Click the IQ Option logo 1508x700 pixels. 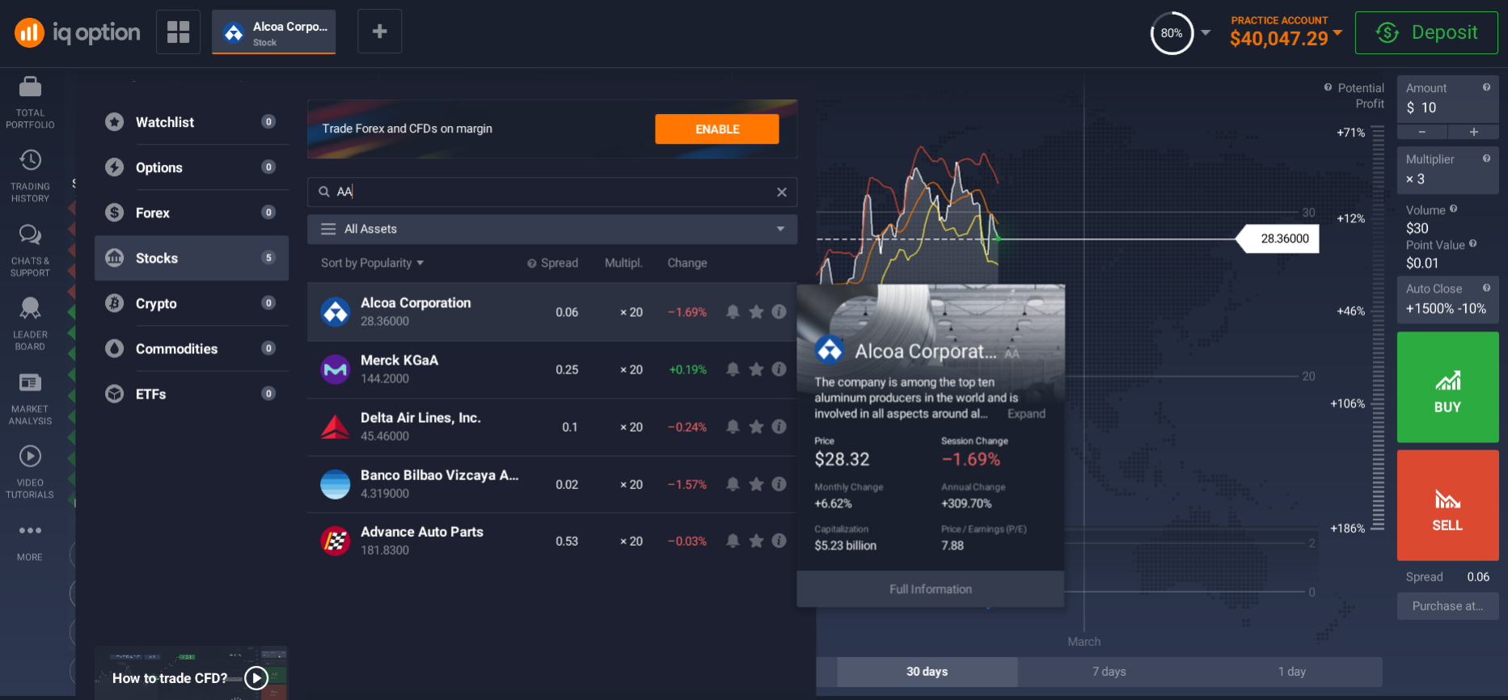pos(78,32)
